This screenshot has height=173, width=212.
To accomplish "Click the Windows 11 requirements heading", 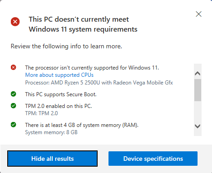I will [83, 24].
